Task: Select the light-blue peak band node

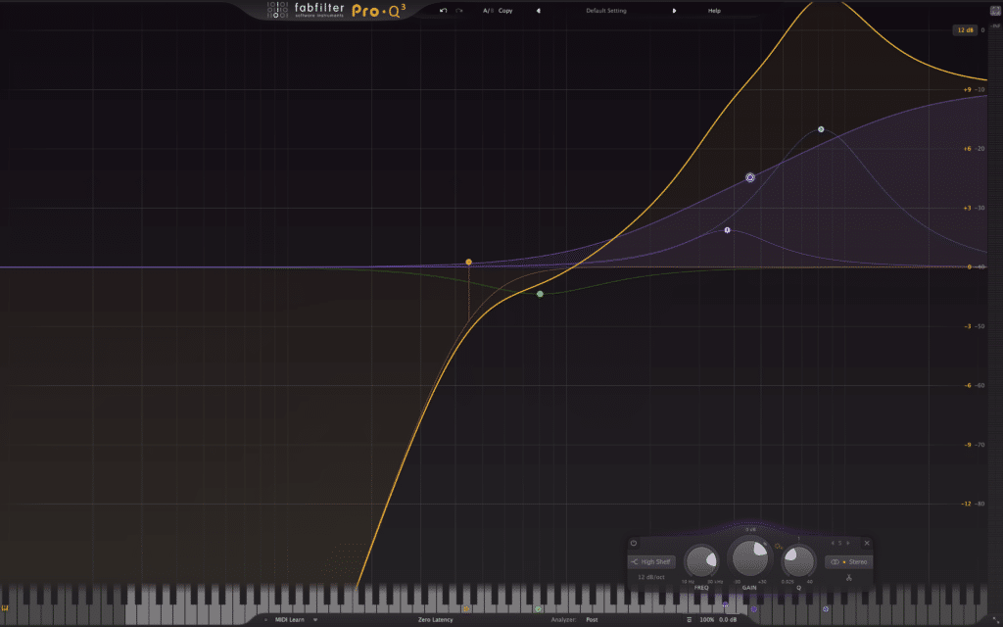Action: click(821, 129)
